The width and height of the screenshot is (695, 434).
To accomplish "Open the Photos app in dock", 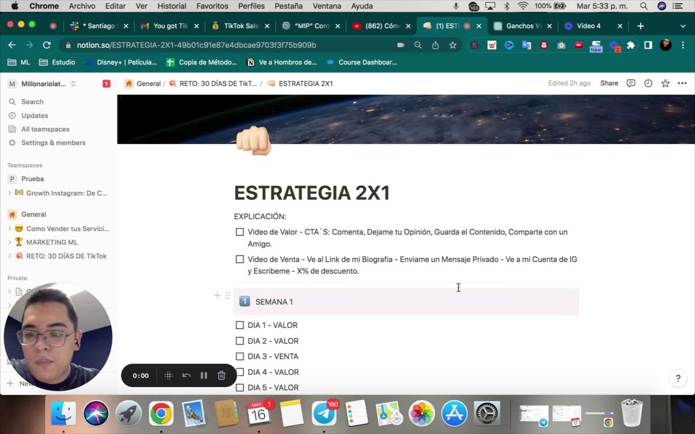I will [422, 413].
